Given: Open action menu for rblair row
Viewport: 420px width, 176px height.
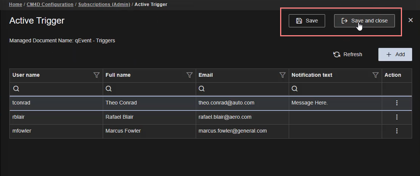Looking at the screenshot, I should [397, 117].
